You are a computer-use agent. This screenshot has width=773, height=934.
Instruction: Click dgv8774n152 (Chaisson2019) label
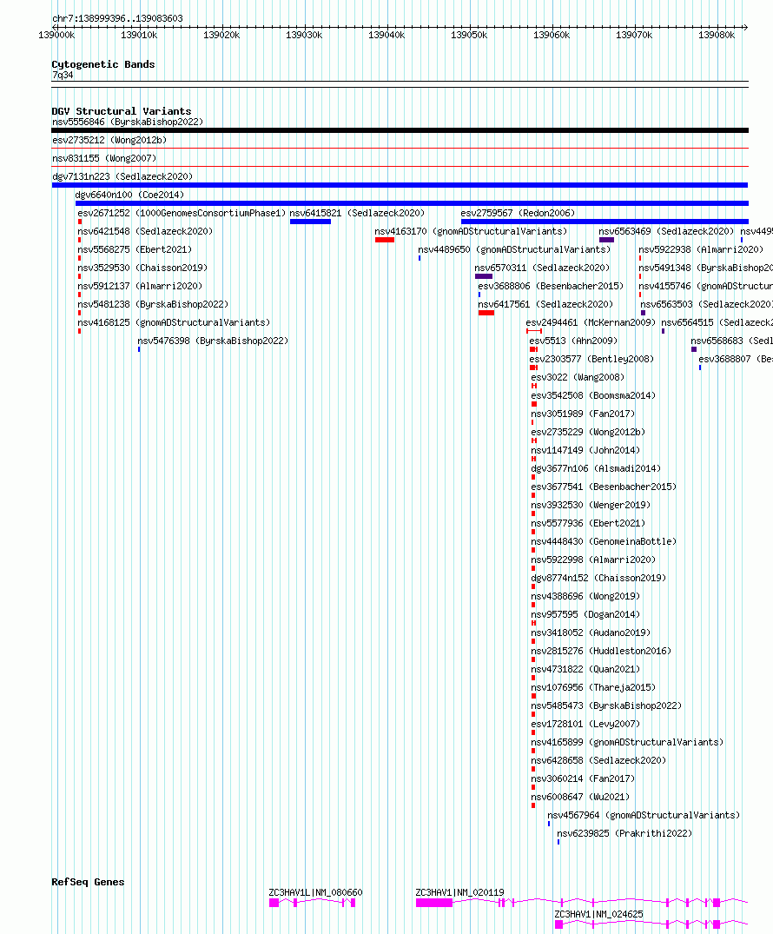point(598,579)
